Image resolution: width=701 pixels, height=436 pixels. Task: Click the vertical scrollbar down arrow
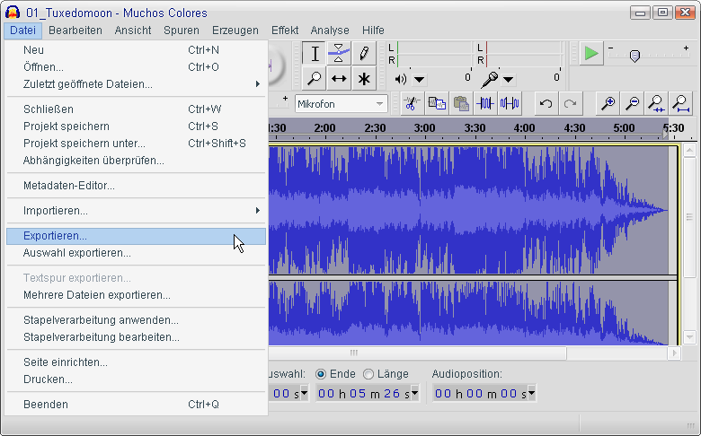689,337
